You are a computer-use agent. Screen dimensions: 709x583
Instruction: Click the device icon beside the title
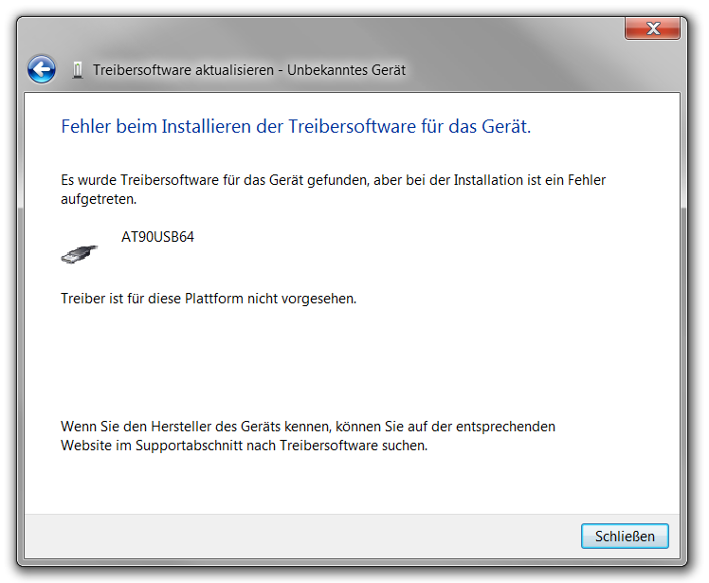pyautogui.click(x=78, y=70)
